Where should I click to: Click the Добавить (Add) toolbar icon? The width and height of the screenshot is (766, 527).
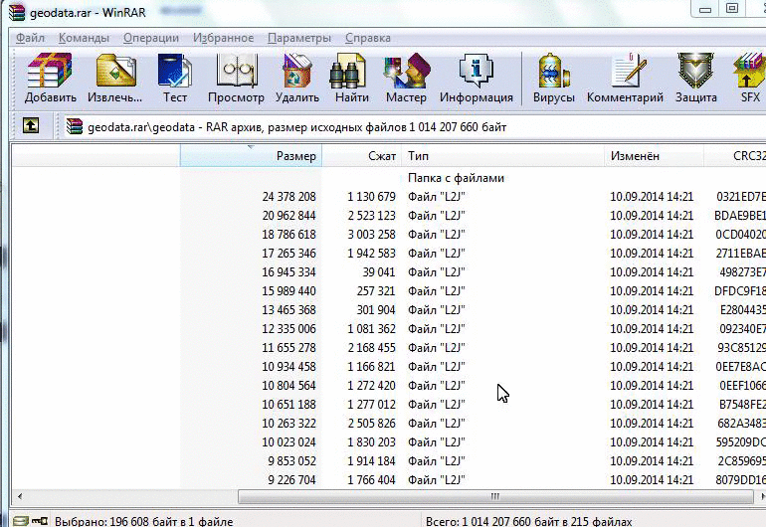pos(51,79)
